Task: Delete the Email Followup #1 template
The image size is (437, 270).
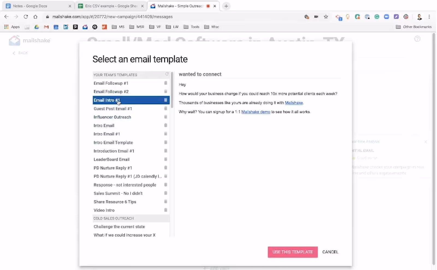Action: [x=166, y=83]
